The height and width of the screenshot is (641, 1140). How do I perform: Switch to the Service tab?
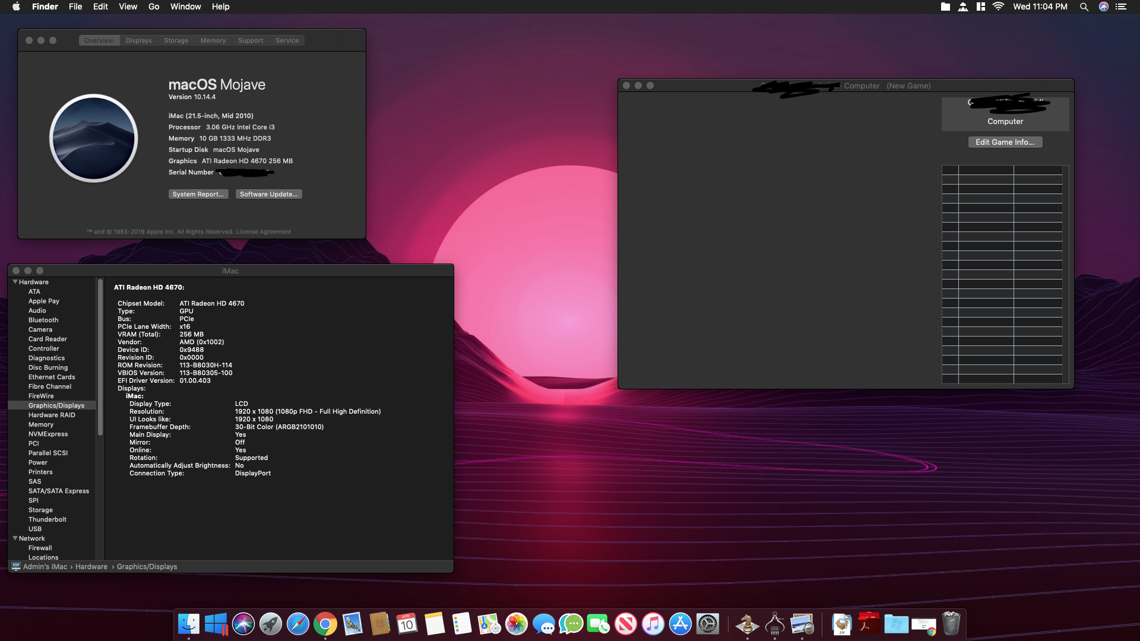[x=287, y=40]
